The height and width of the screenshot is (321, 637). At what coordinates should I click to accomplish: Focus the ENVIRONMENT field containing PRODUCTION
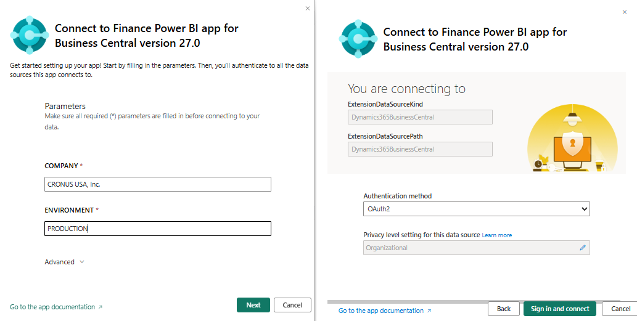pos(158,229)
